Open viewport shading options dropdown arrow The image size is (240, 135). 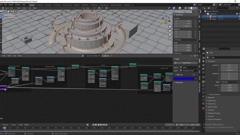(198, 8)
